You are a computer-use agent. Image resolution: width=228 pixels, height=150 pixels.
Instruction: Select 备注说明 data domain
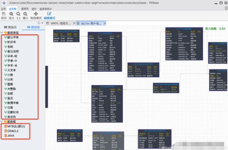(12, 51)
